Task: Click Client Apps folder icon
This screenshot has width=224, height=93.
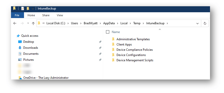Action: [113, 44]
